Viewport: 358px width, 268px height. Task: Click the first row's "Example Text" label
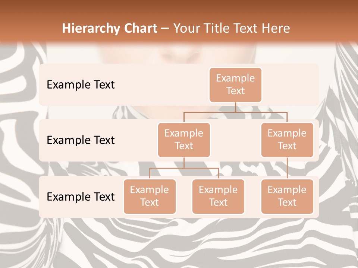81,84
